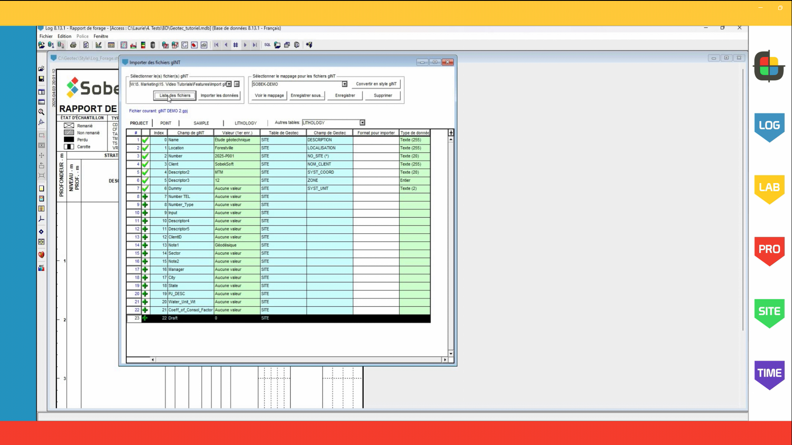
Task: Click Importer les données button
Action: pos(219,96)
